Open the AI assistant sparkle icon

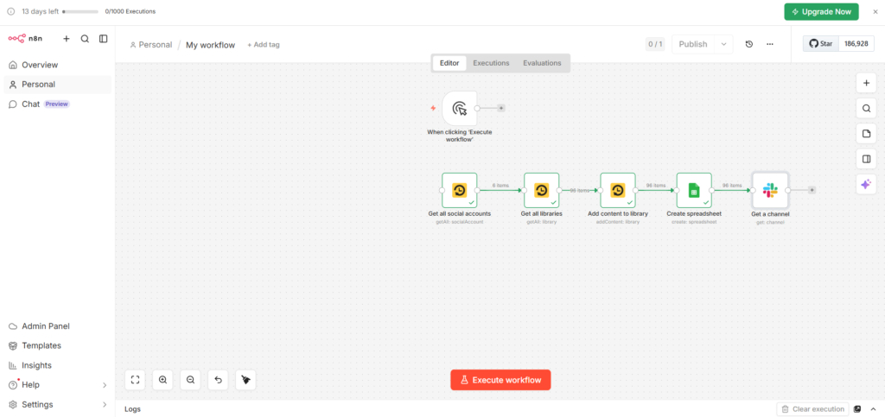coord(866,184)
